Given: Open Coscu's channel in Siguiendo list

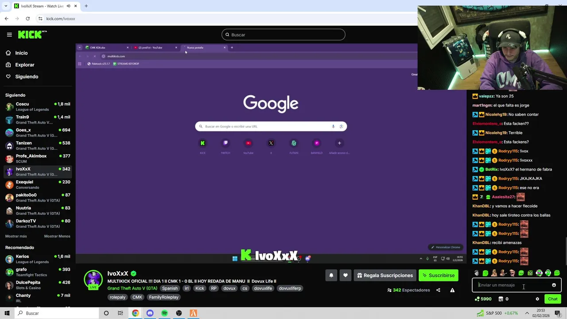Looking at the screenshot, I should (x=38, y=107).
